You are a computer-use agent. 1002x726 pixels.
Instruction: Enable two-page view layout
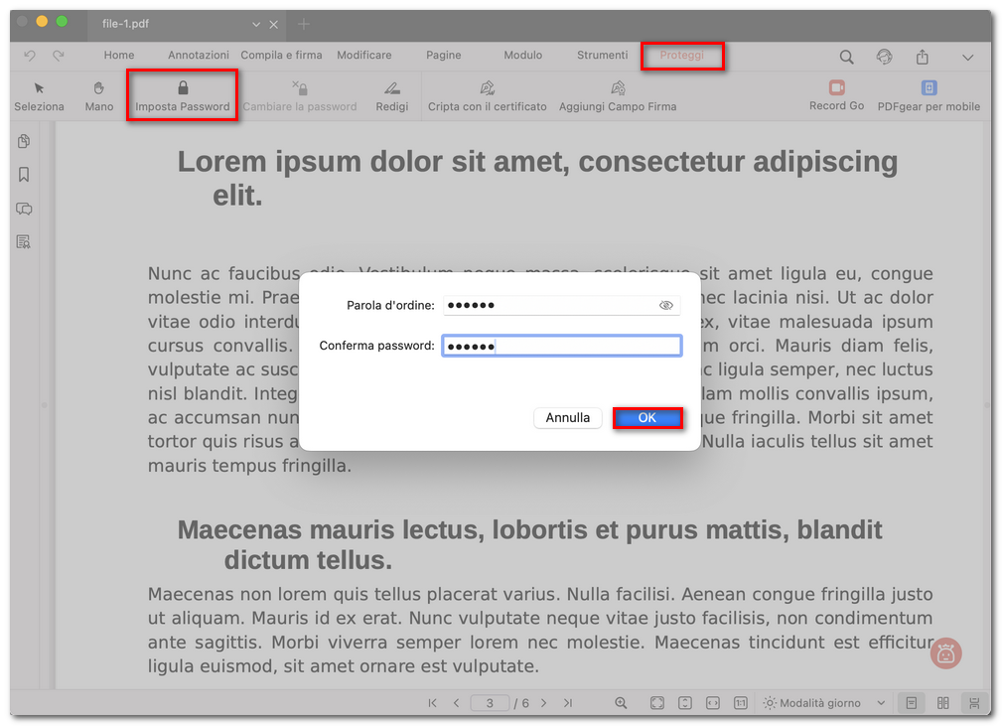(x=941, y=702)
